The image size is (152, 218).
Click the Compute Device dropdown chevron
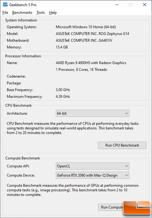pos(127,175)
